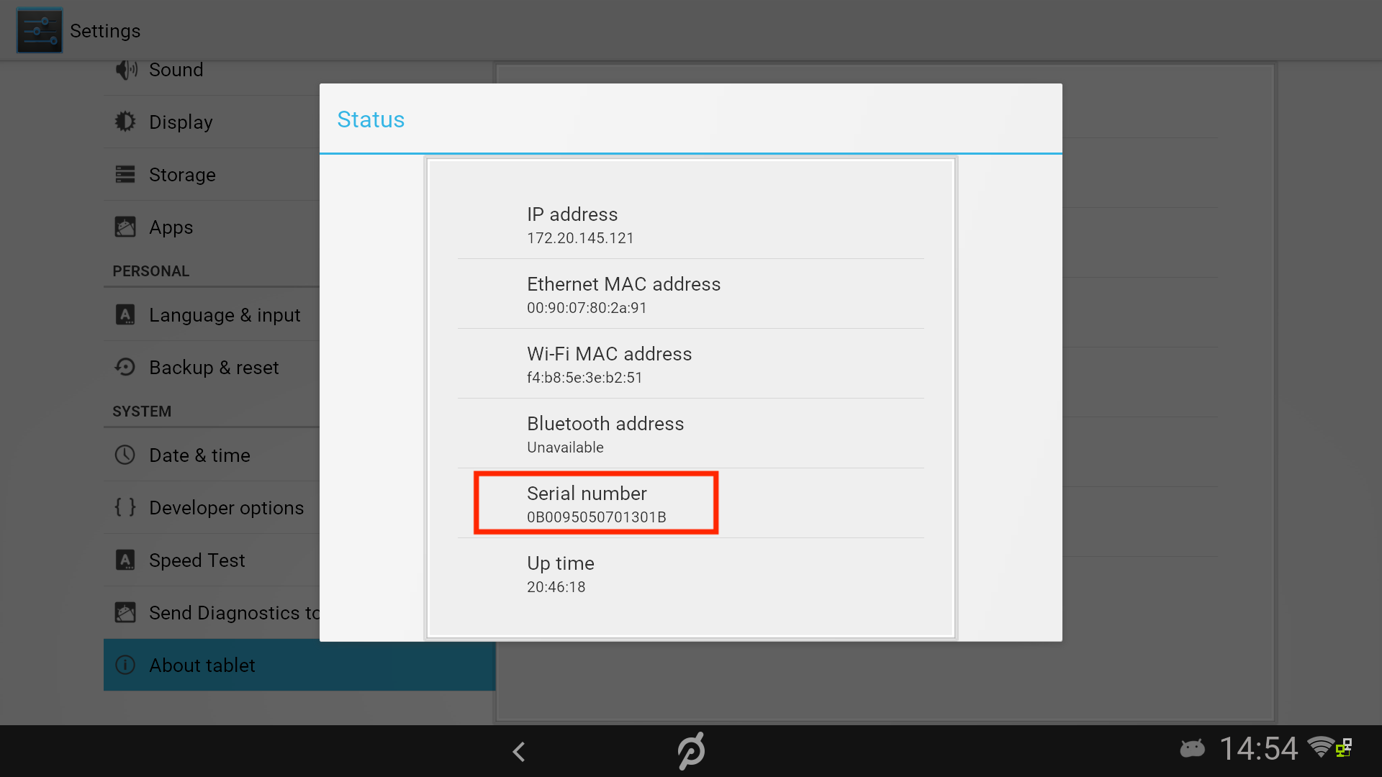Select About tablet menu item
1382x777 pixels.
point(202,664)
